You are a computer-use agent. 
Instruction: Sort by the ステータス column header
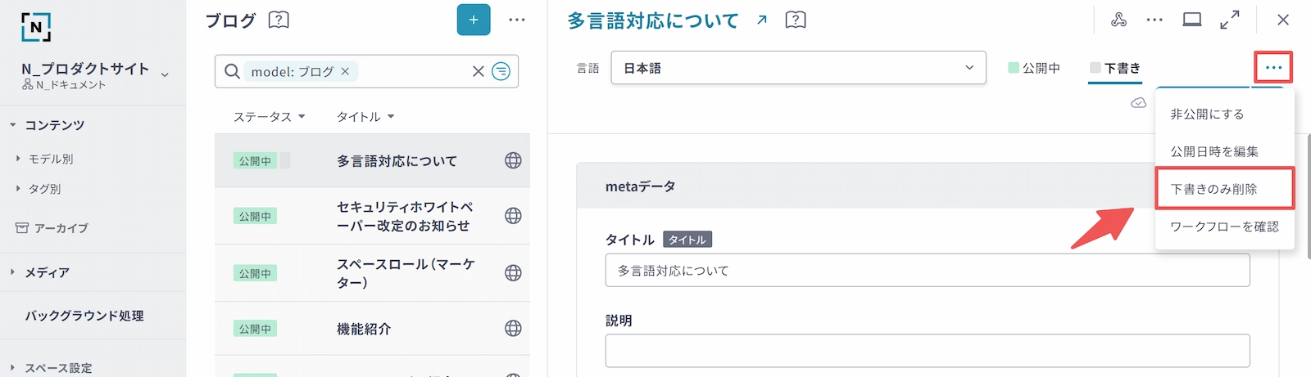tap(269, 117)
